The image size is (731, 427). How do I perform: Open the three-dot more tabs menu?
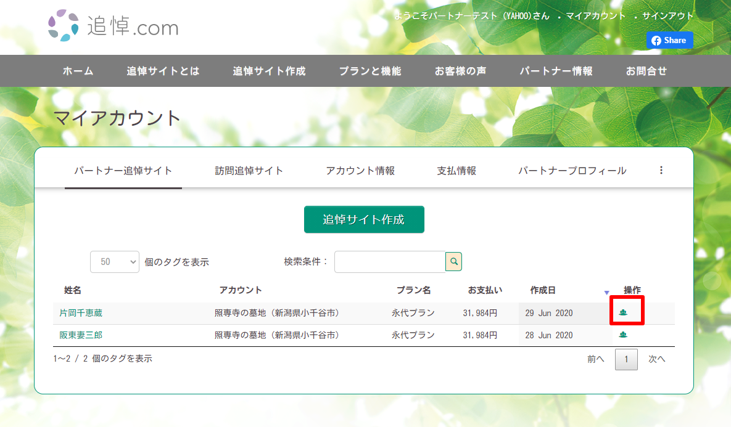point(661,171)
